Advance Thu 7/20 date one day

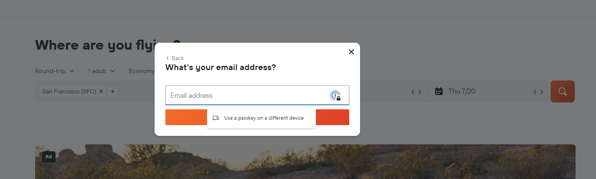pos(542,92)
